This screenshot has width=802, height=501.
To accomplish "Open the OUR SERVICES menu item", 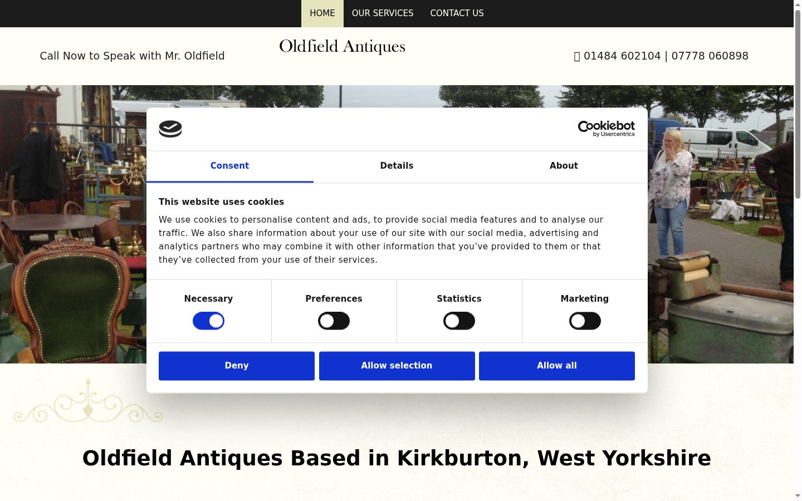I will coord(383,13).
